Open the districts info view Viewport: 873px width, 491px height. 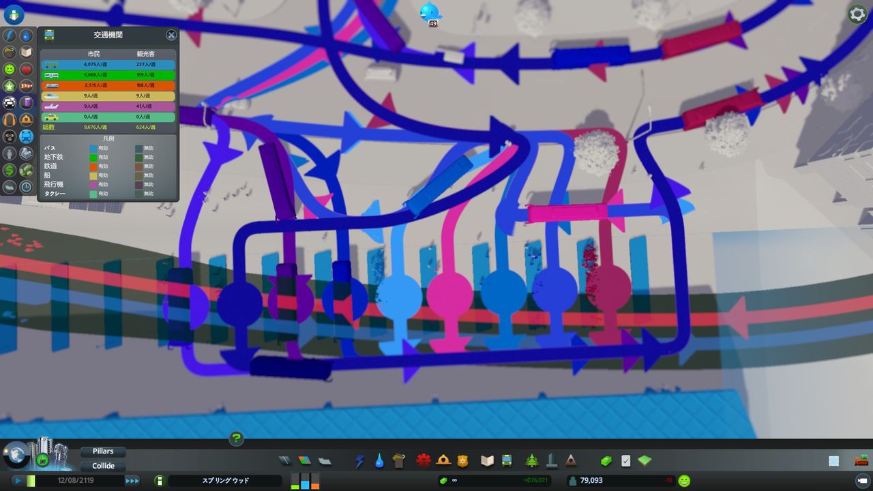tap(9, 187)
